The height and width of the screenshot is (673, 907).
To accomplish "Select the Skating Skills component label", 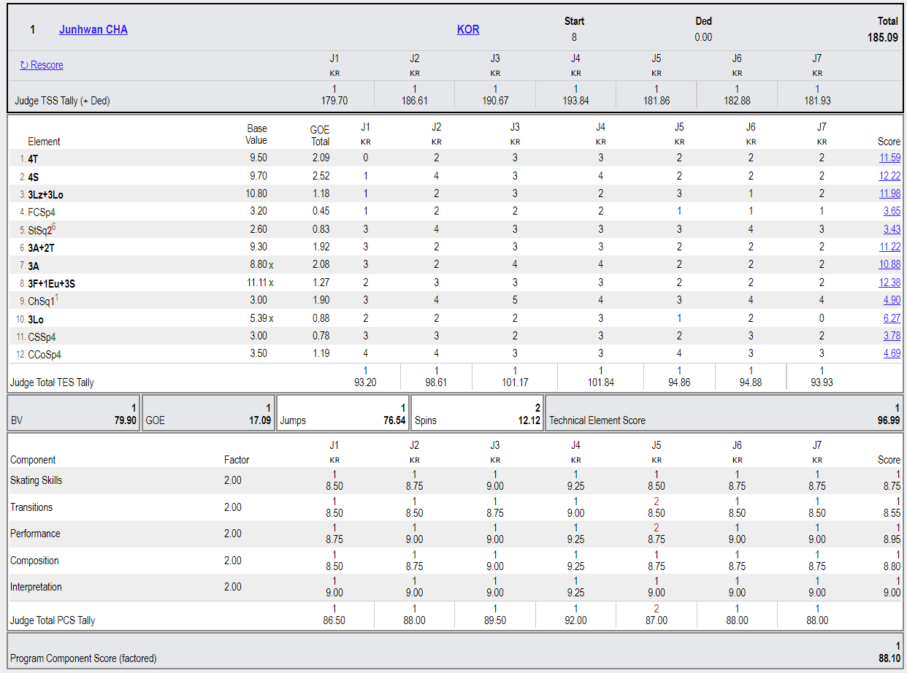I will click(37, 480).
